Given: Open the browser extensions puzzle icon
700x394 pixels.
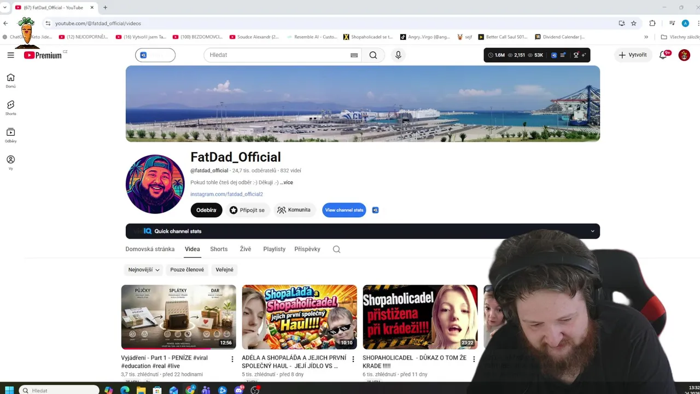Looking at the screenshot, I should [x=652, y=23].
